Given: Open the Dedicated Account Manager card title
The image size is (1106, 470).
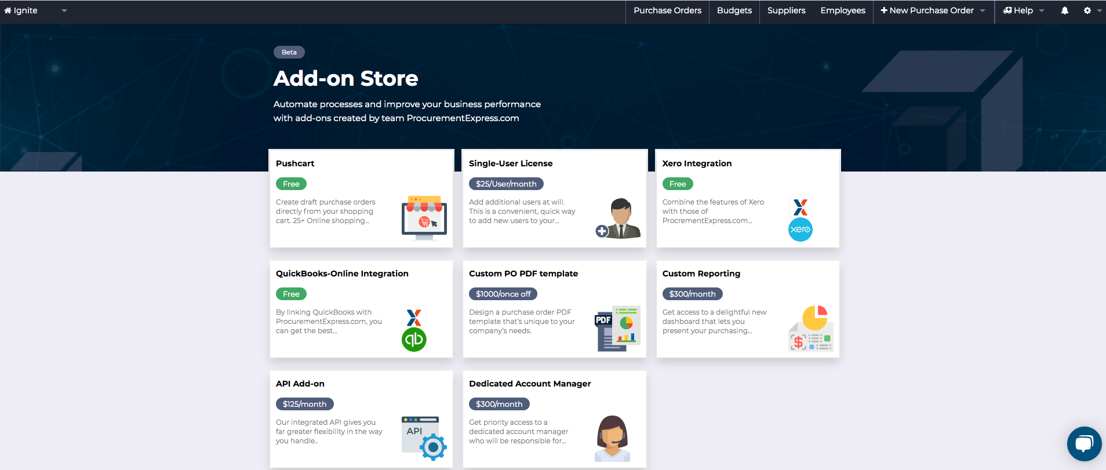Looking at the screenshot, I should click(x=530, y=384).
